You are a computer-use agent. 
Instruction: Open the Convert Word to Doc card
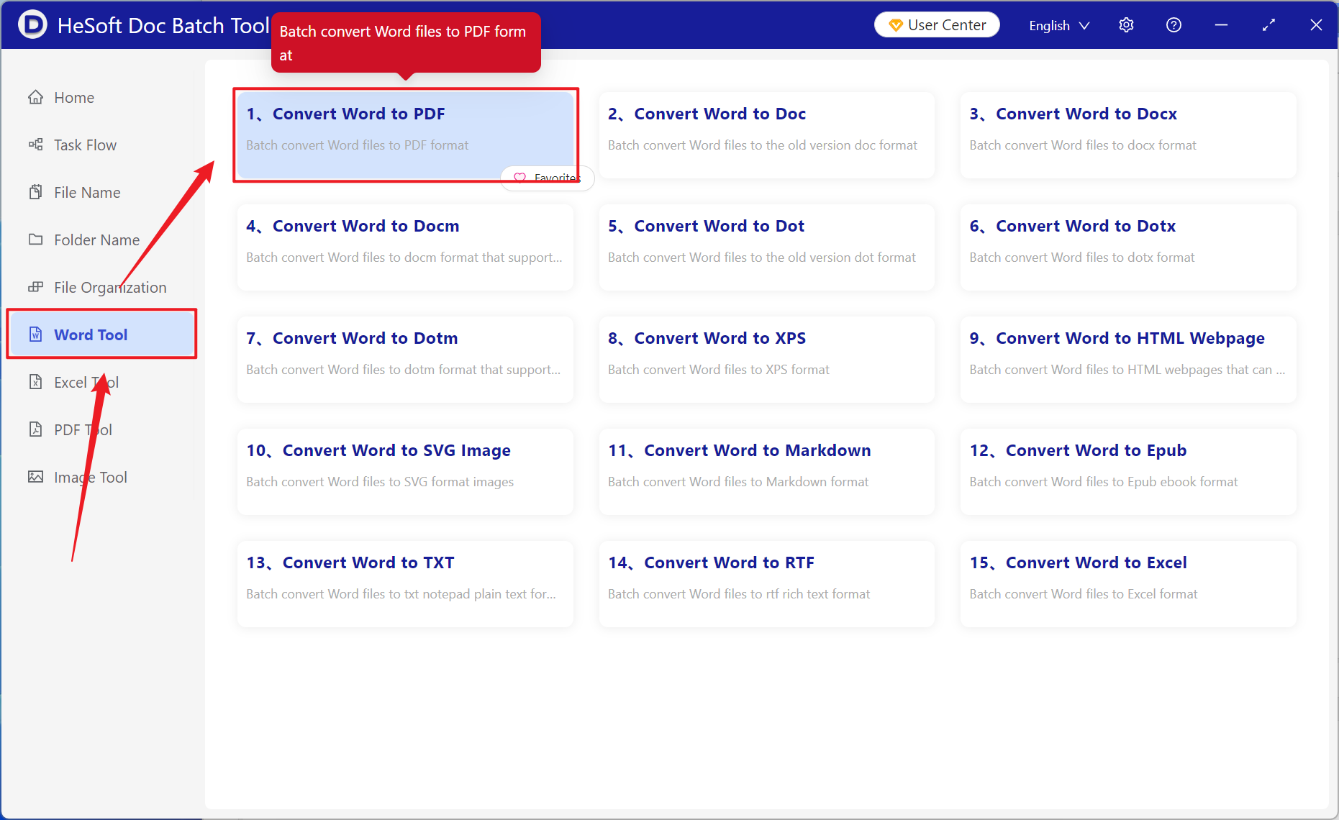tap(766, 135)
